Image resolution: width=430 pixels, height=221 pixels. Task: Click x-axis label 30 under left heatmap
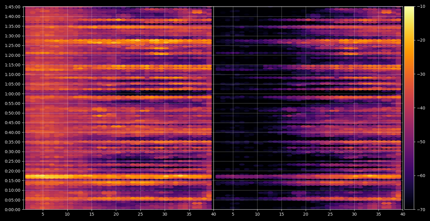(x=165, y=214)
